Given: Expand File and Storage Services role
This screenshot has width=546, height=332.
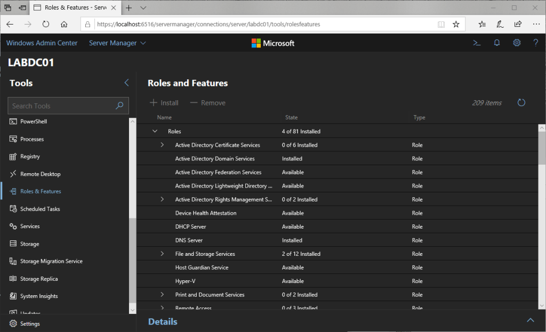Looking at the screenshot, I should click(x=162, y=254).
